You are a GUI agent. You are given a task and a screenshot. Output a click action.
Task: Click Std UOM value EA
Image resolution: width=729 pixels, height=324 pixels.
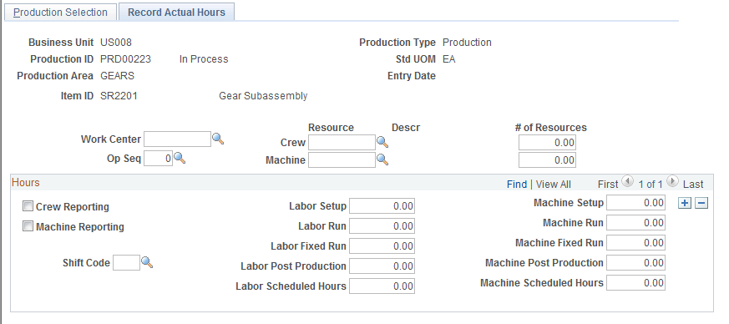[x=449, y=59]
